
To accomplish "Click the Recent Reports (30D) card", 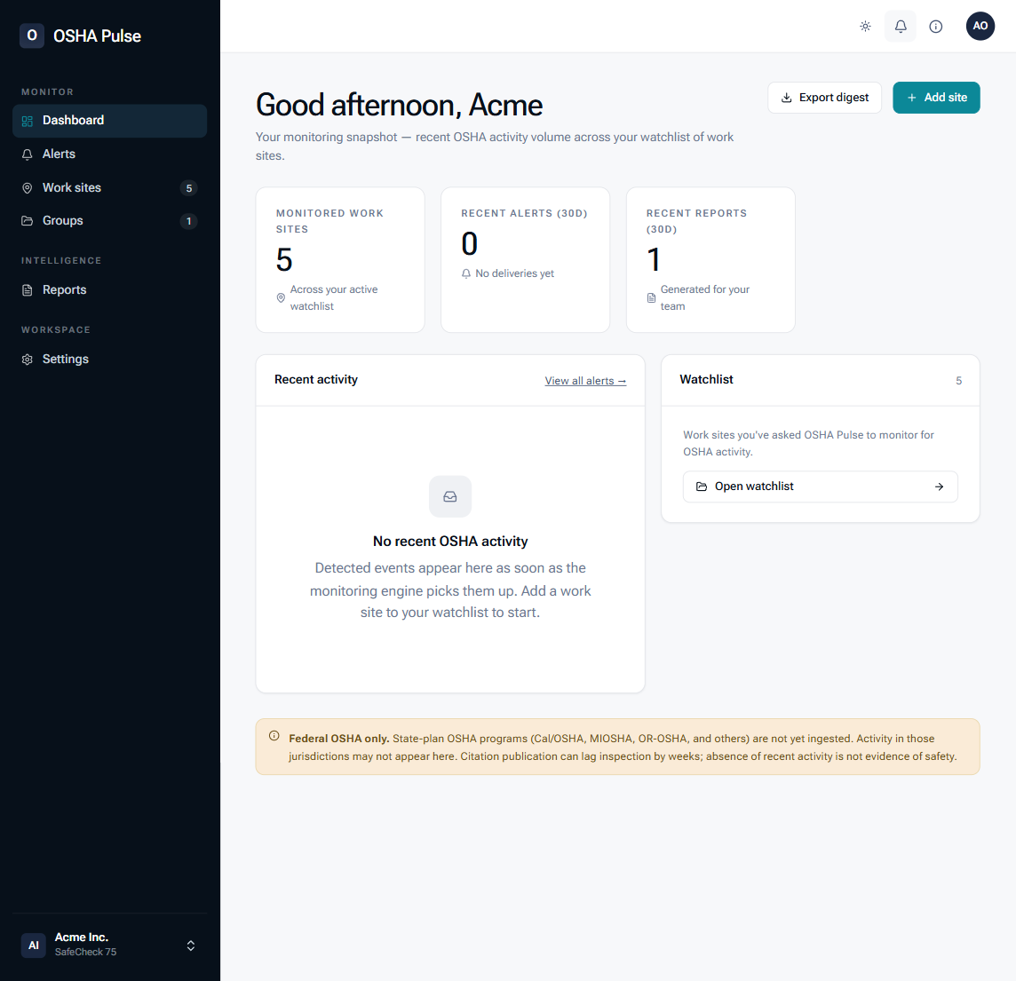I will pos(710,259).
